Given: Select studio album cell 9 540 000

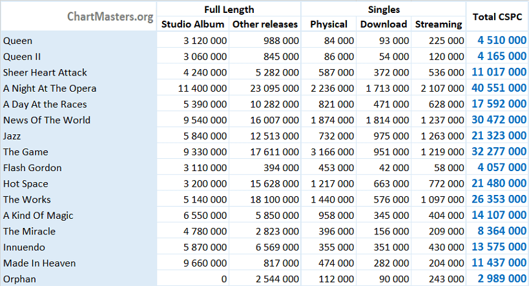Looking at the screenshot, I should [205, 120].
